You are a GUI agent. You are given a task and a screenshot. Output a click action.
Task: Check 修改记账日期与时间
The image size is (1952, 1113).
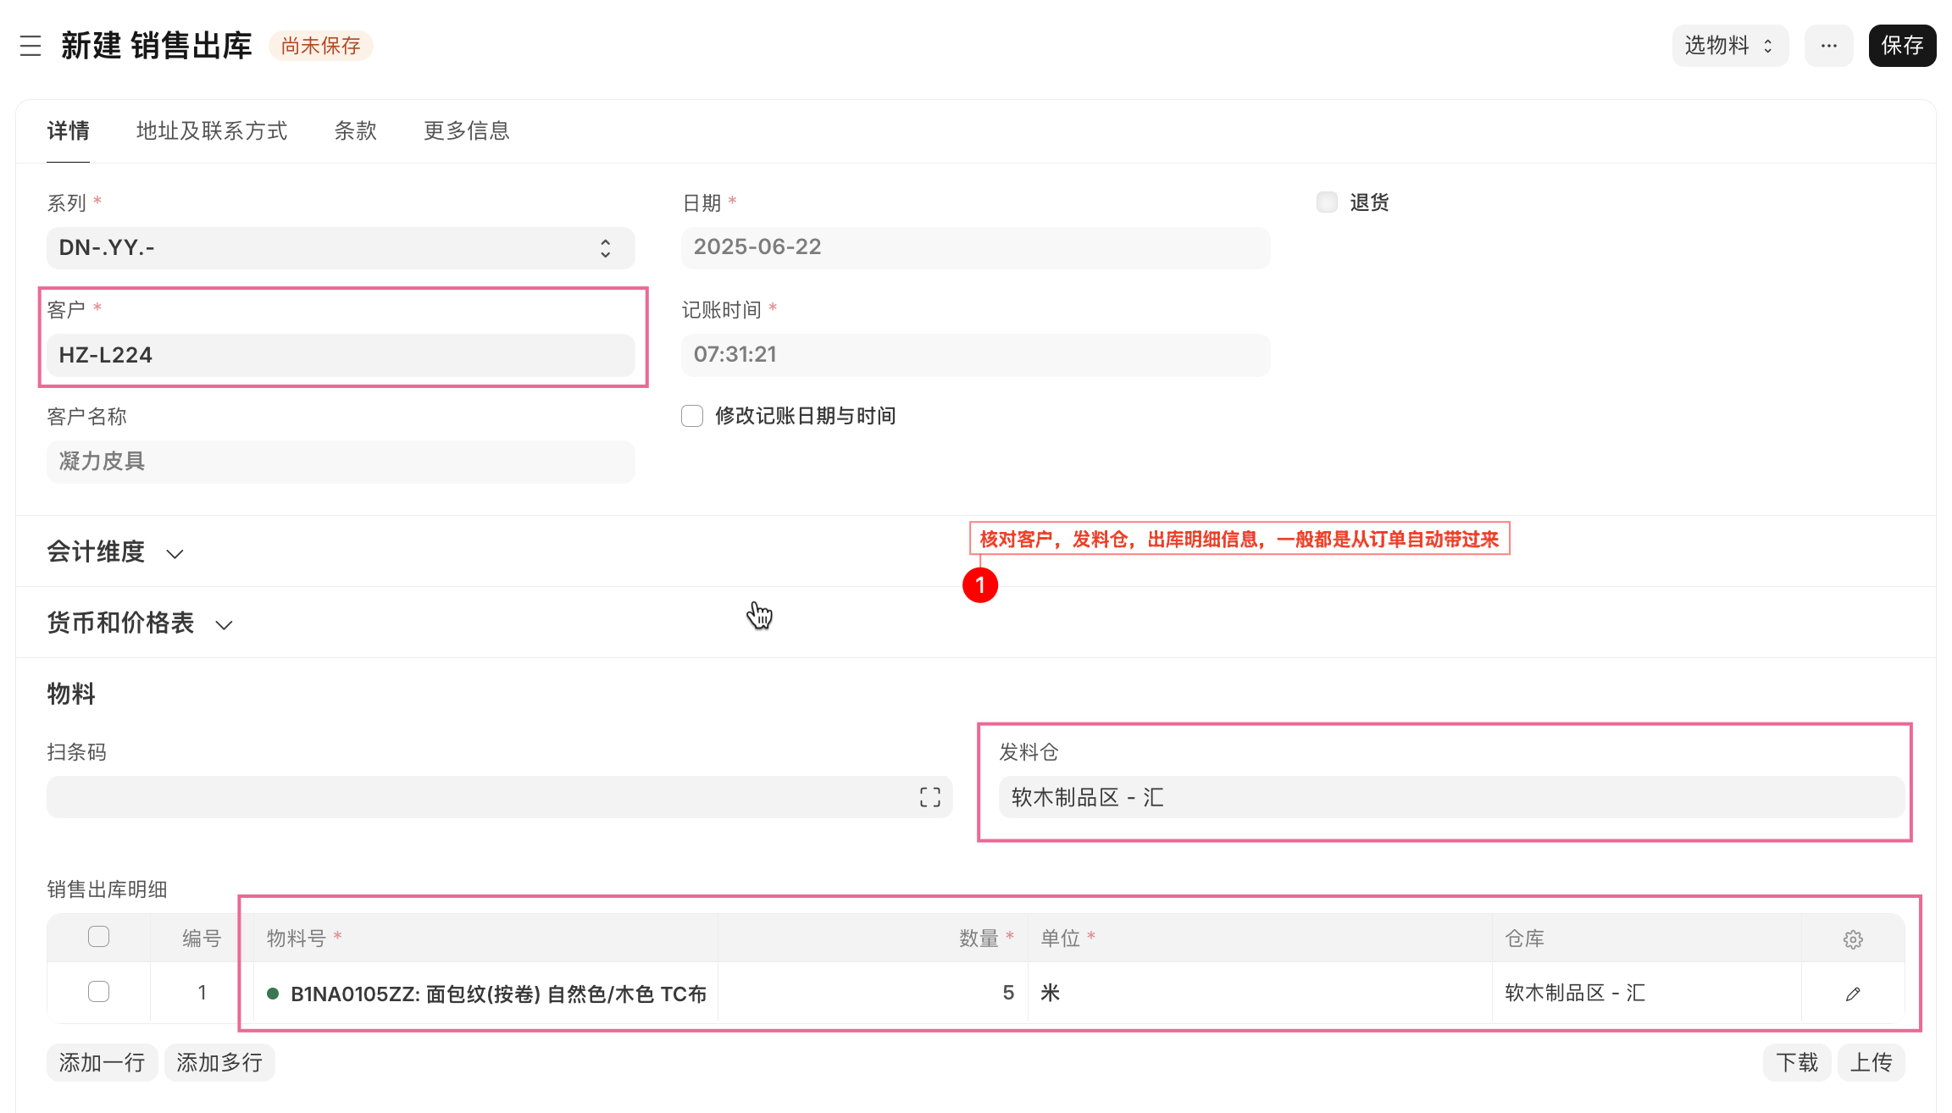(691, 416)
